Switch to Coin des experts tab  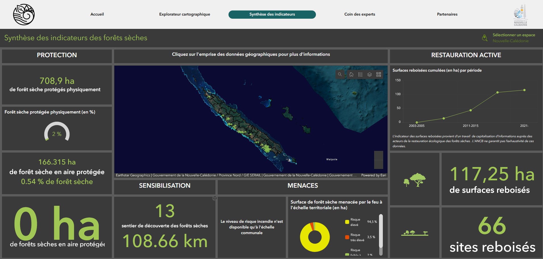click(360, 14)
